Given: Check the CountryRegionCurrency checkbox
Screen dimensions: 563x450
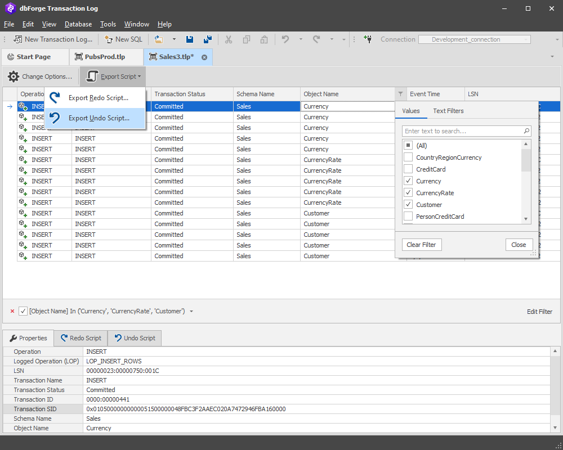Looking at the screenshot, I should (x=408, y=157).
